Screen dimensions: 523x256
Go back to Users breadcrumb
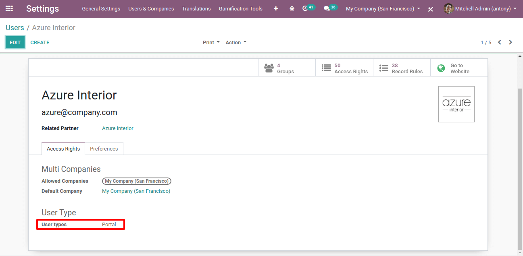pyautogui.click(x=15, y=28)
